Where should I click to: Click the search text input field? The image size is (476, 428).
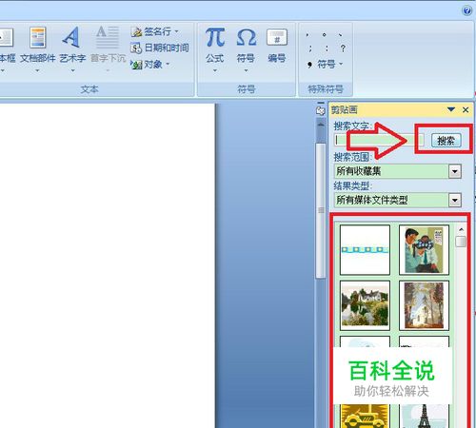click(379, 140)
